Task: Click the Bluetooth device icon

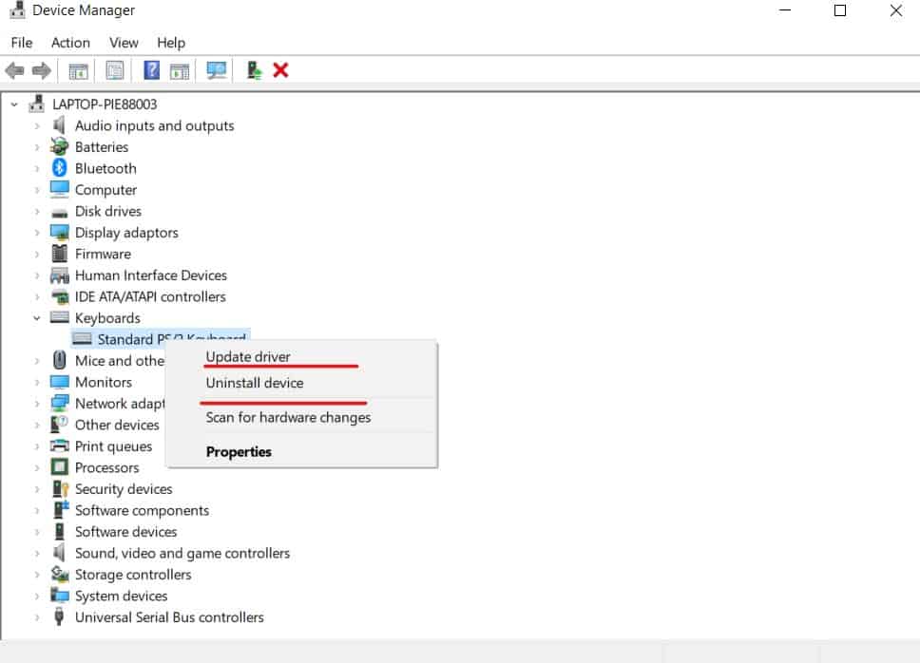Action: point(57,168)
